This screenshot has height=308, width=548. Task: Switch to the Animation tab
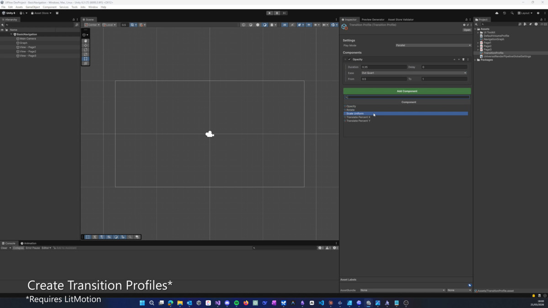tap(28, 243)
